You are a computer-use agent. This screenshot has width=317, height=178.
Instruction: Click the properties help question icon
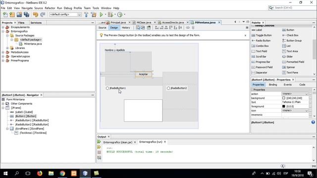tap(313, 122)
